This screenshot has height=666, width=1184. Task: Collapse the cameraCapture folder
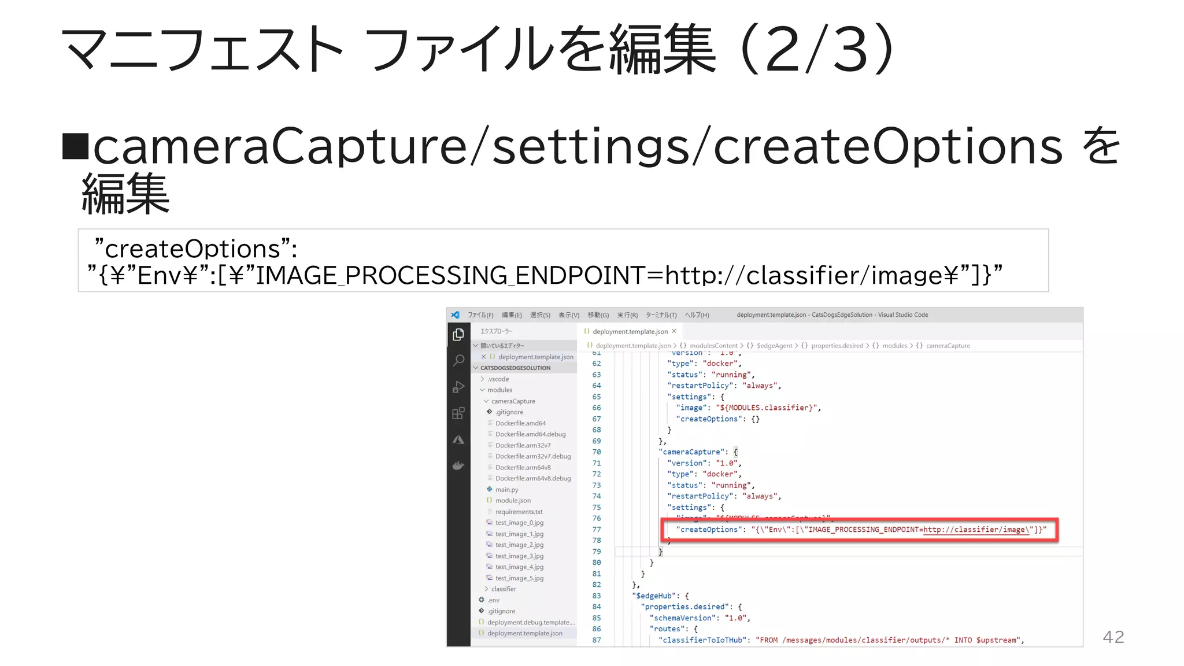[486, 401]
